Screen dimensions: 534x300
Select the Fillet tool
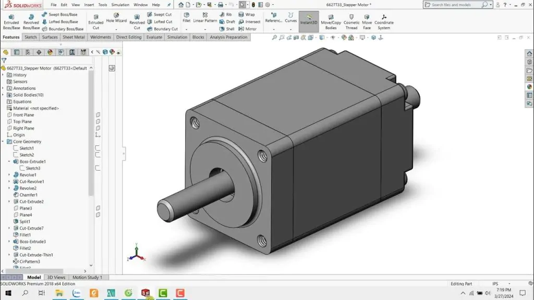pos(186,18)
